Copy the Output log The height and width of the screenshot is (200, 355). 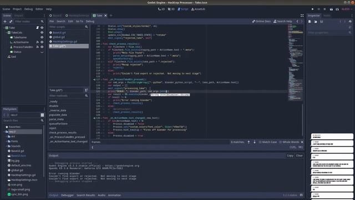[290, 156]
